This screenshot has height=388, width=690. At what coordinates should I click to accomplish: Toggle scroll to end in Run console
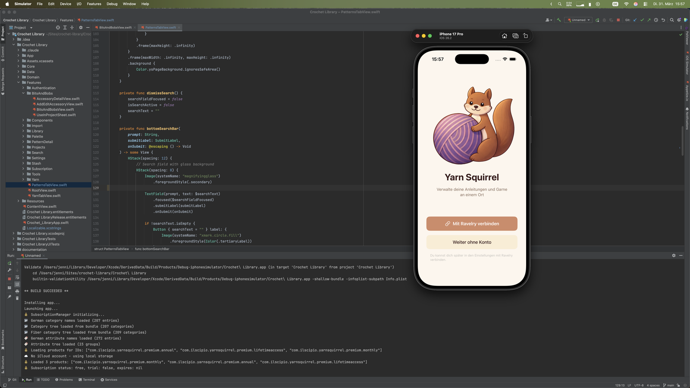tap(17, 284)
